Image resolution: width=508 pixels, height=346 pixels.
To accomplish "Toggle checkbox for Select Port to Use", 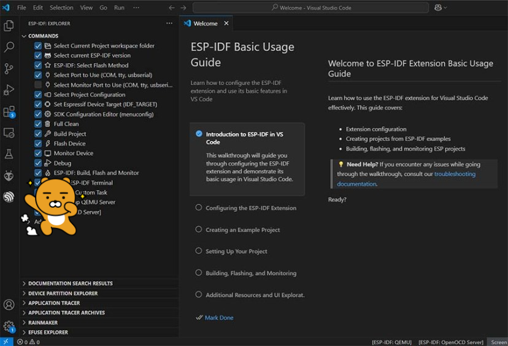I will point(38,75).
